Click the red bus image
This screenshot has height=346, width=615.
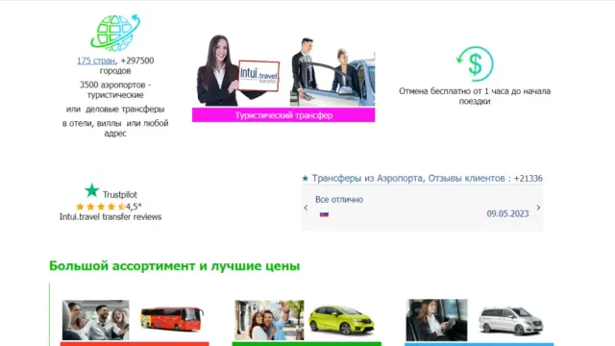tap(172, 318)
